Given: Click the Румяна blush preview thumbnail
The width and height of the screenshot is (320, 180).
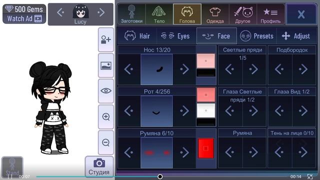Looking at the screenshot, I should (156, 152).
